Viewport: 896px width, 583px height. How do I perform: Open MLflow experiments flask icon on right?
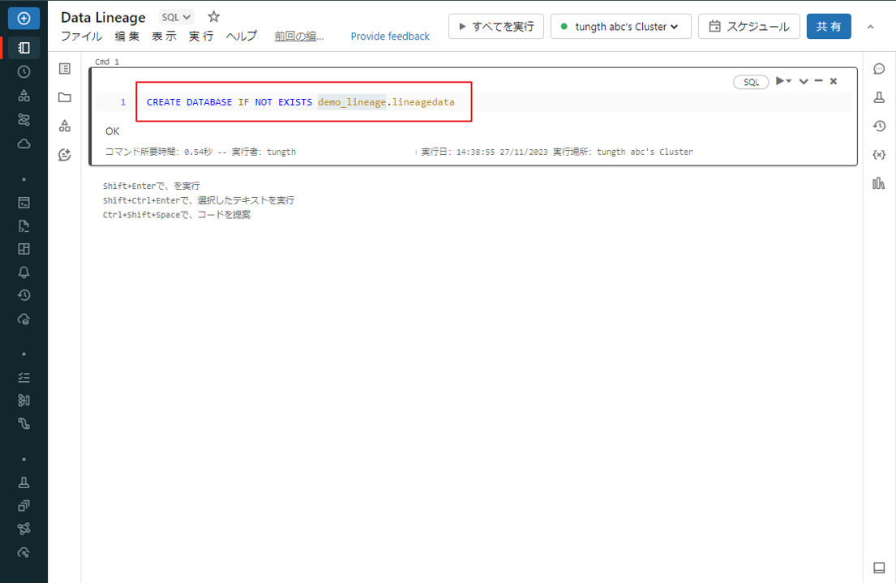point(879,98)
